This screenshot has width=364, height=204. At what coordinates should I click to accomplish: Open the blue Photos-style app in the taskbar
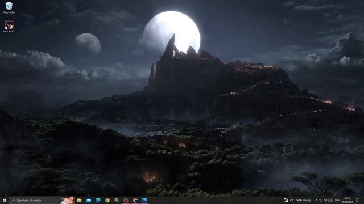click(144, 200)
